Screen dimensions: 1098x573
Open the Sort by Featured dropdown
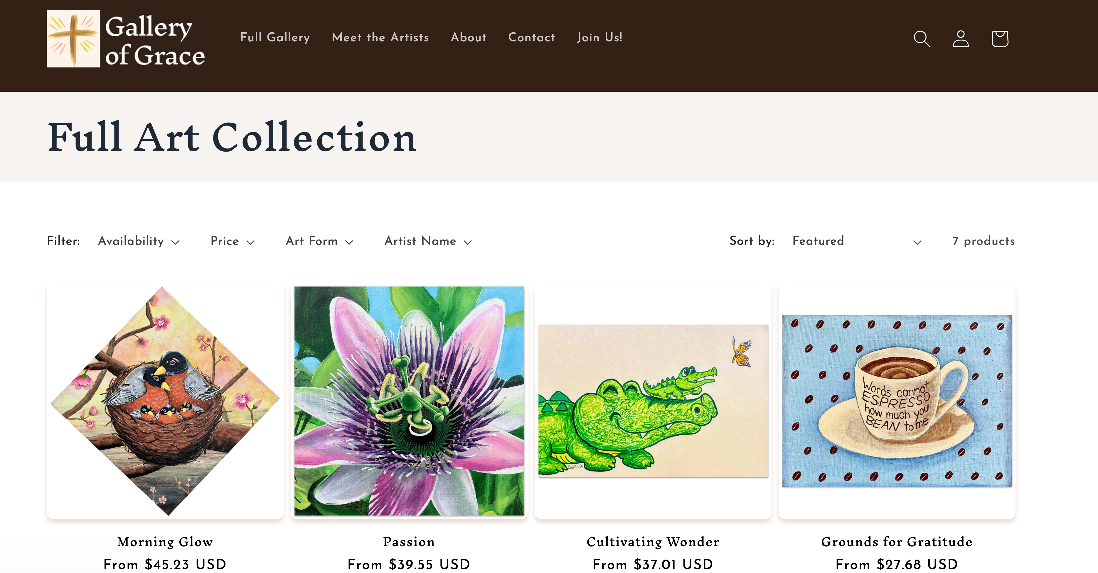point(857,241)
